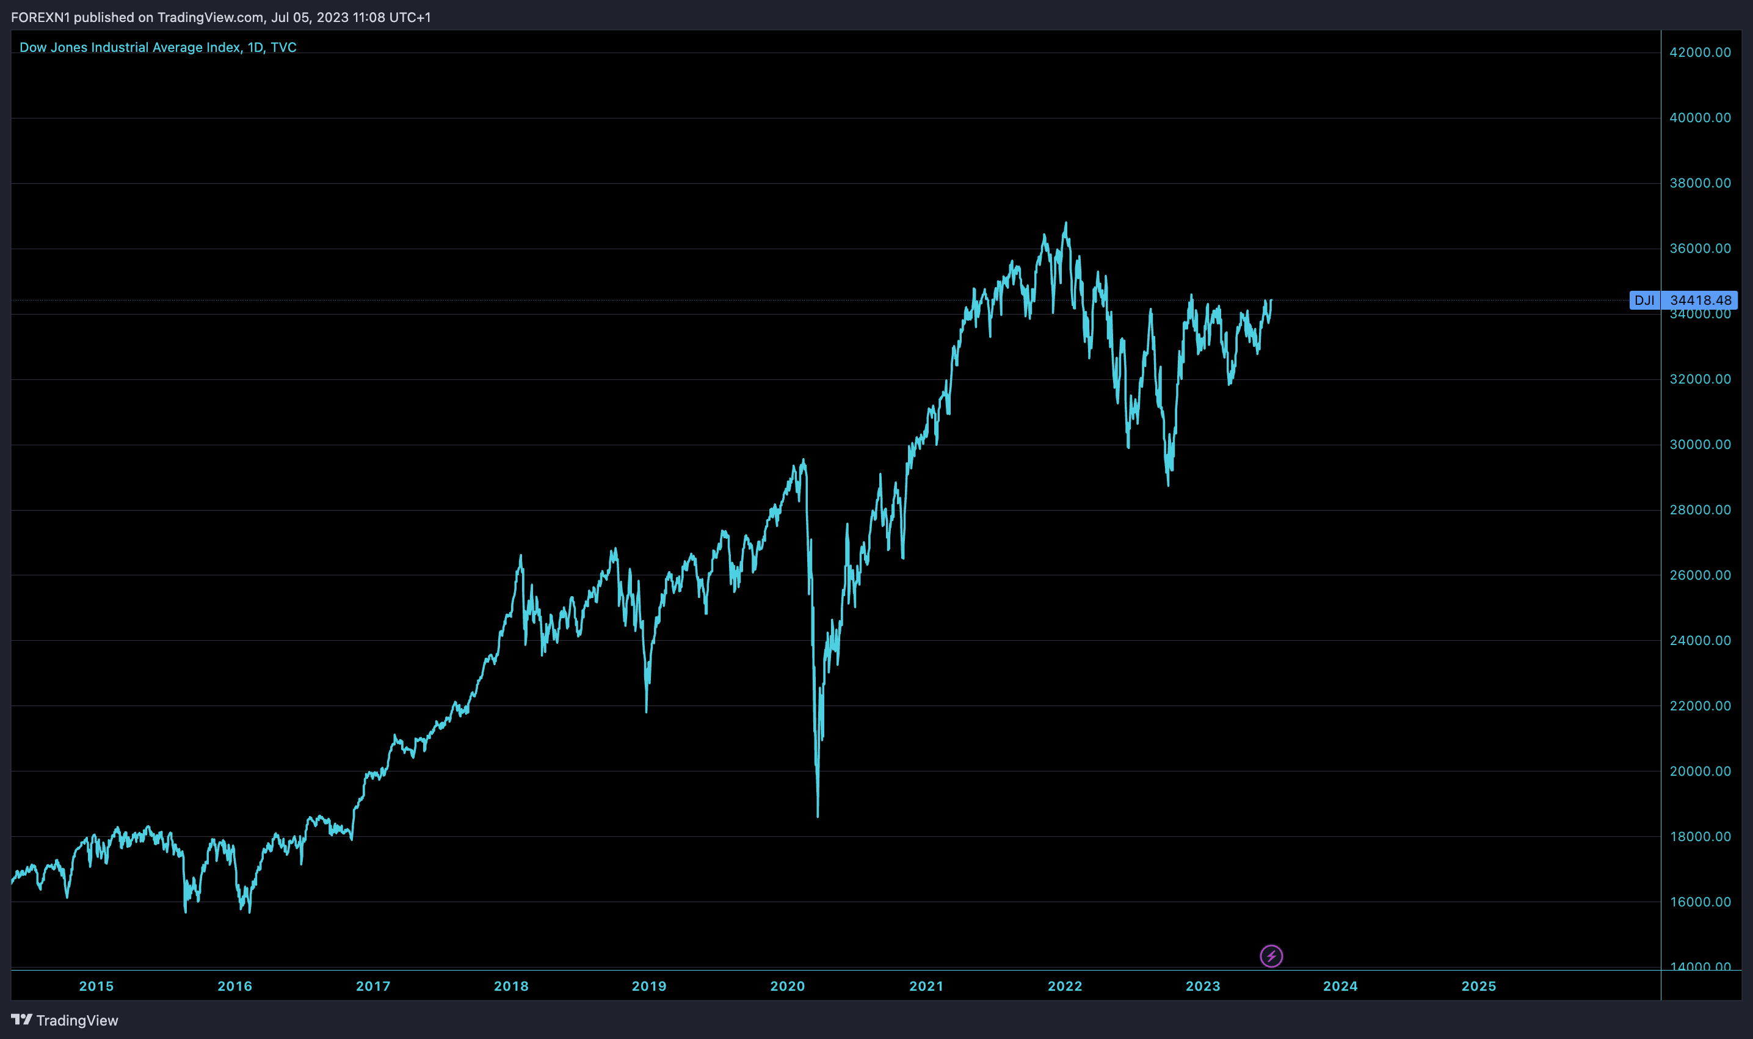Click the 2015 label on time axis
Viewport: 1753px width, 1039px height.
pyautogui.click(x=96, y=986)
